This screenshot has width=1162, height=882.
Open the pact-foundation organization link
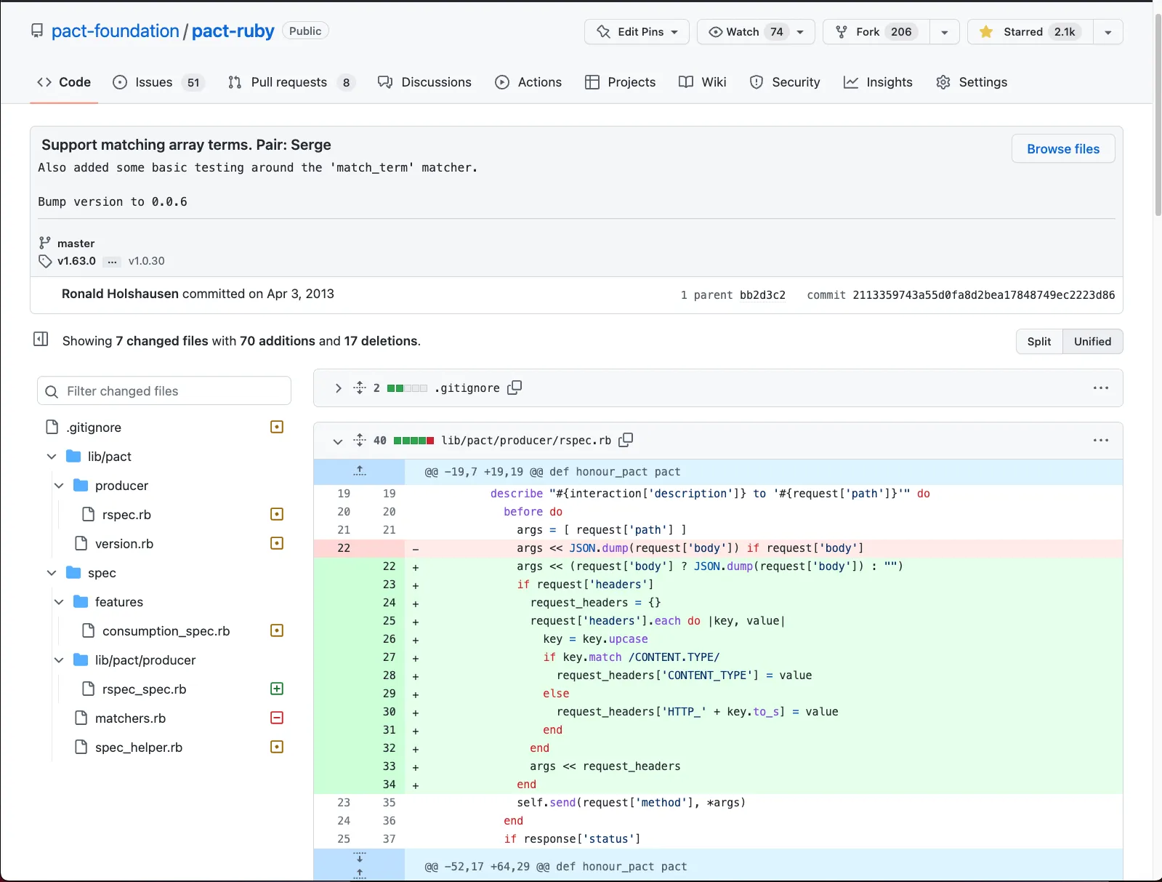pos(115,31)
